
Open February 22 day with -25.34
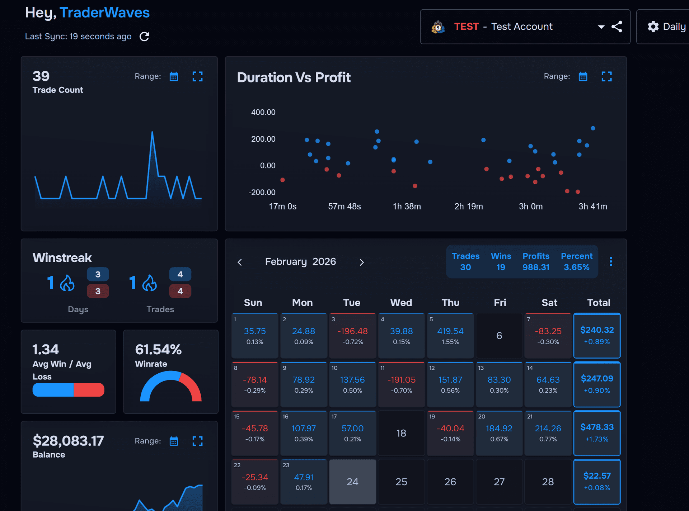tap(255, 482)
